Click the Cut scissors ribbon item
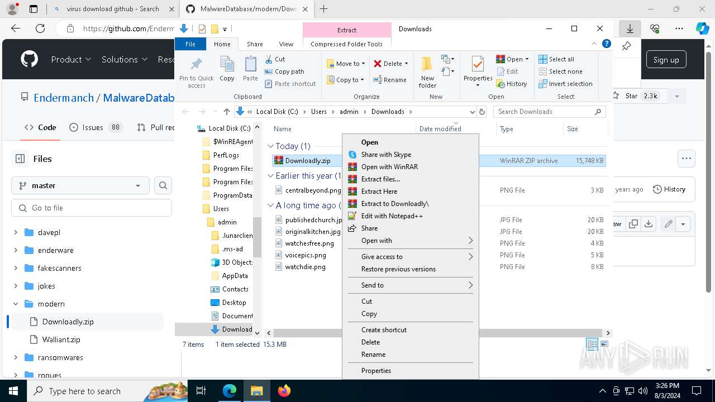Image resolution: width=715 pixels, height=402 pixels. (x=275, y=59)
